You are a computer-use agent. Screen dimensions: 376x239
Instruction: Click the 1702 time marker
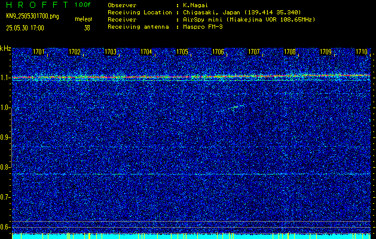click(75, 51)
